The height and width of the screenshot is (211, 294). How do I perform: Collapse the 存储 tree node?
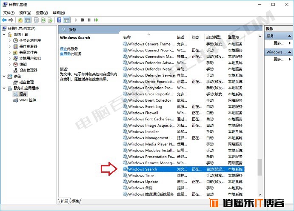point(4,76)
